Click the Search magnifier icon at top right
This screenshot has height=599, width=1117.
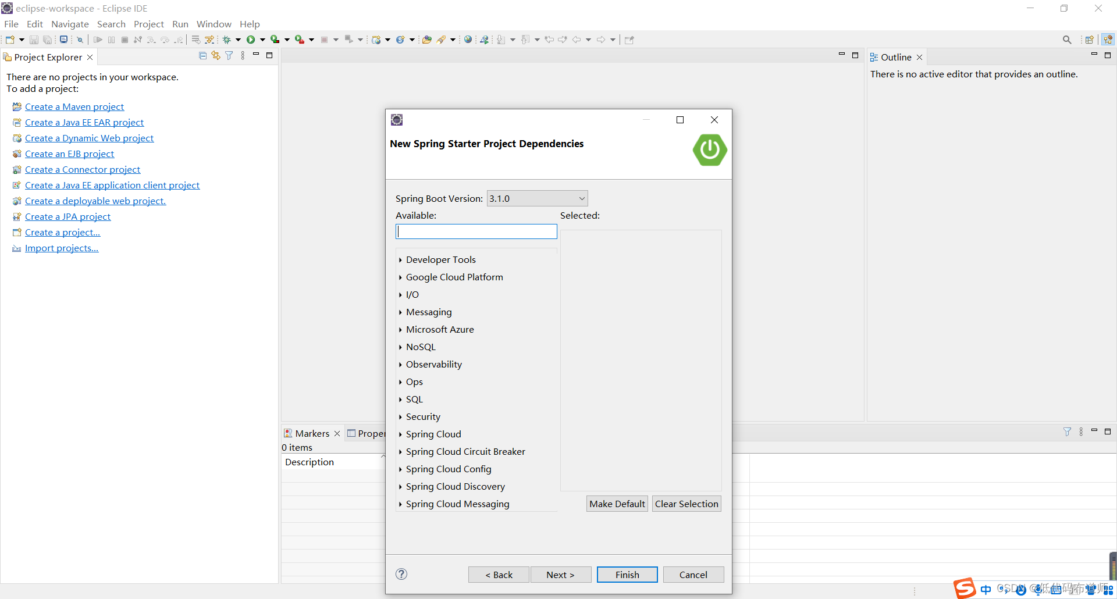point(1067,40)
